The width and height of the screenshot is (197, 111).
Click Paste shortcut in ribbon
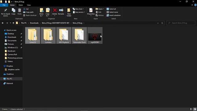point(30,15)
